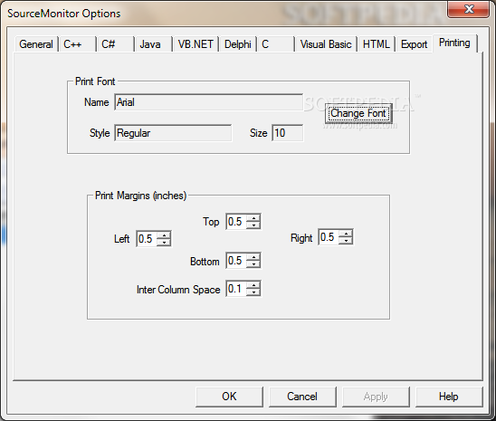The height and width of the screenshot is (421, 496).
Task: Open the Java tab
Action: 154,44
